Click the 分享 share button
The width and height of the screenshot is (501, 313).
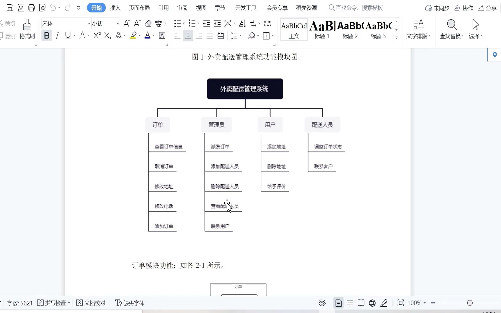coord(487,8)
